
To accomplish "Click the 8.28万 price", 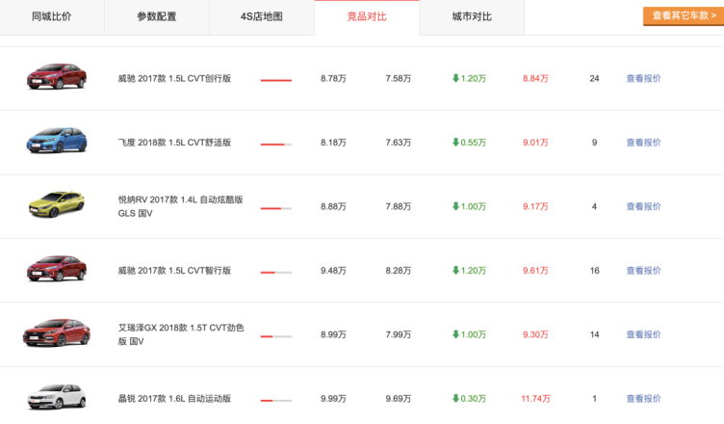I will point(399,271).
